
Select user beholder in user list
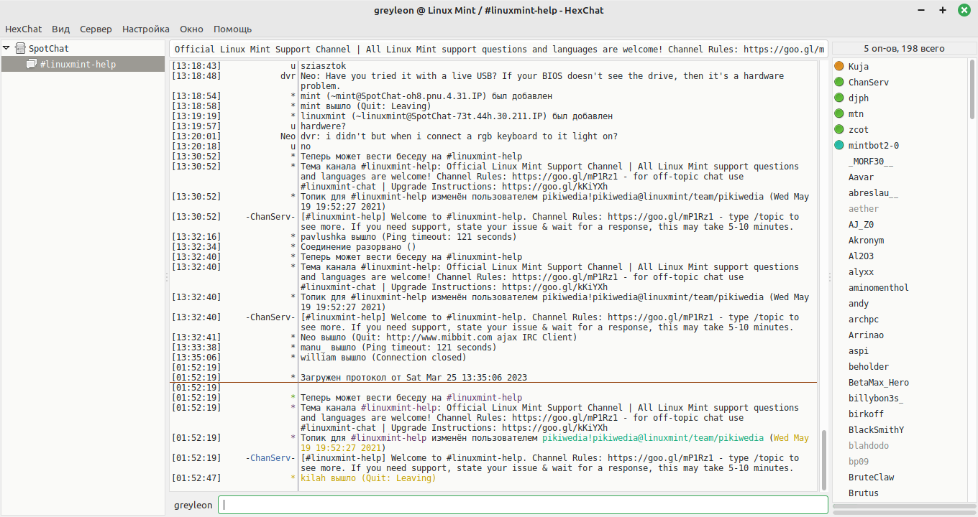point(869,366)
